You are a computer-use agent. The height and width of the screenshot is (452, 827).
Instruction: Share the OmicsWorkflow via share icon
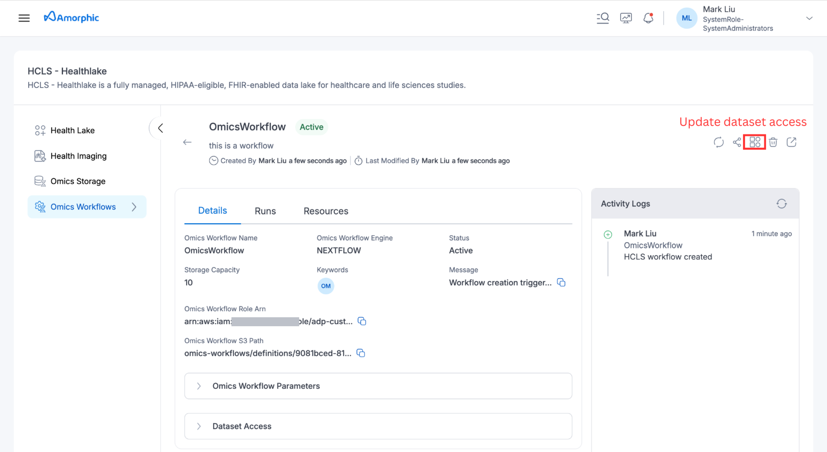coord(737,142)
